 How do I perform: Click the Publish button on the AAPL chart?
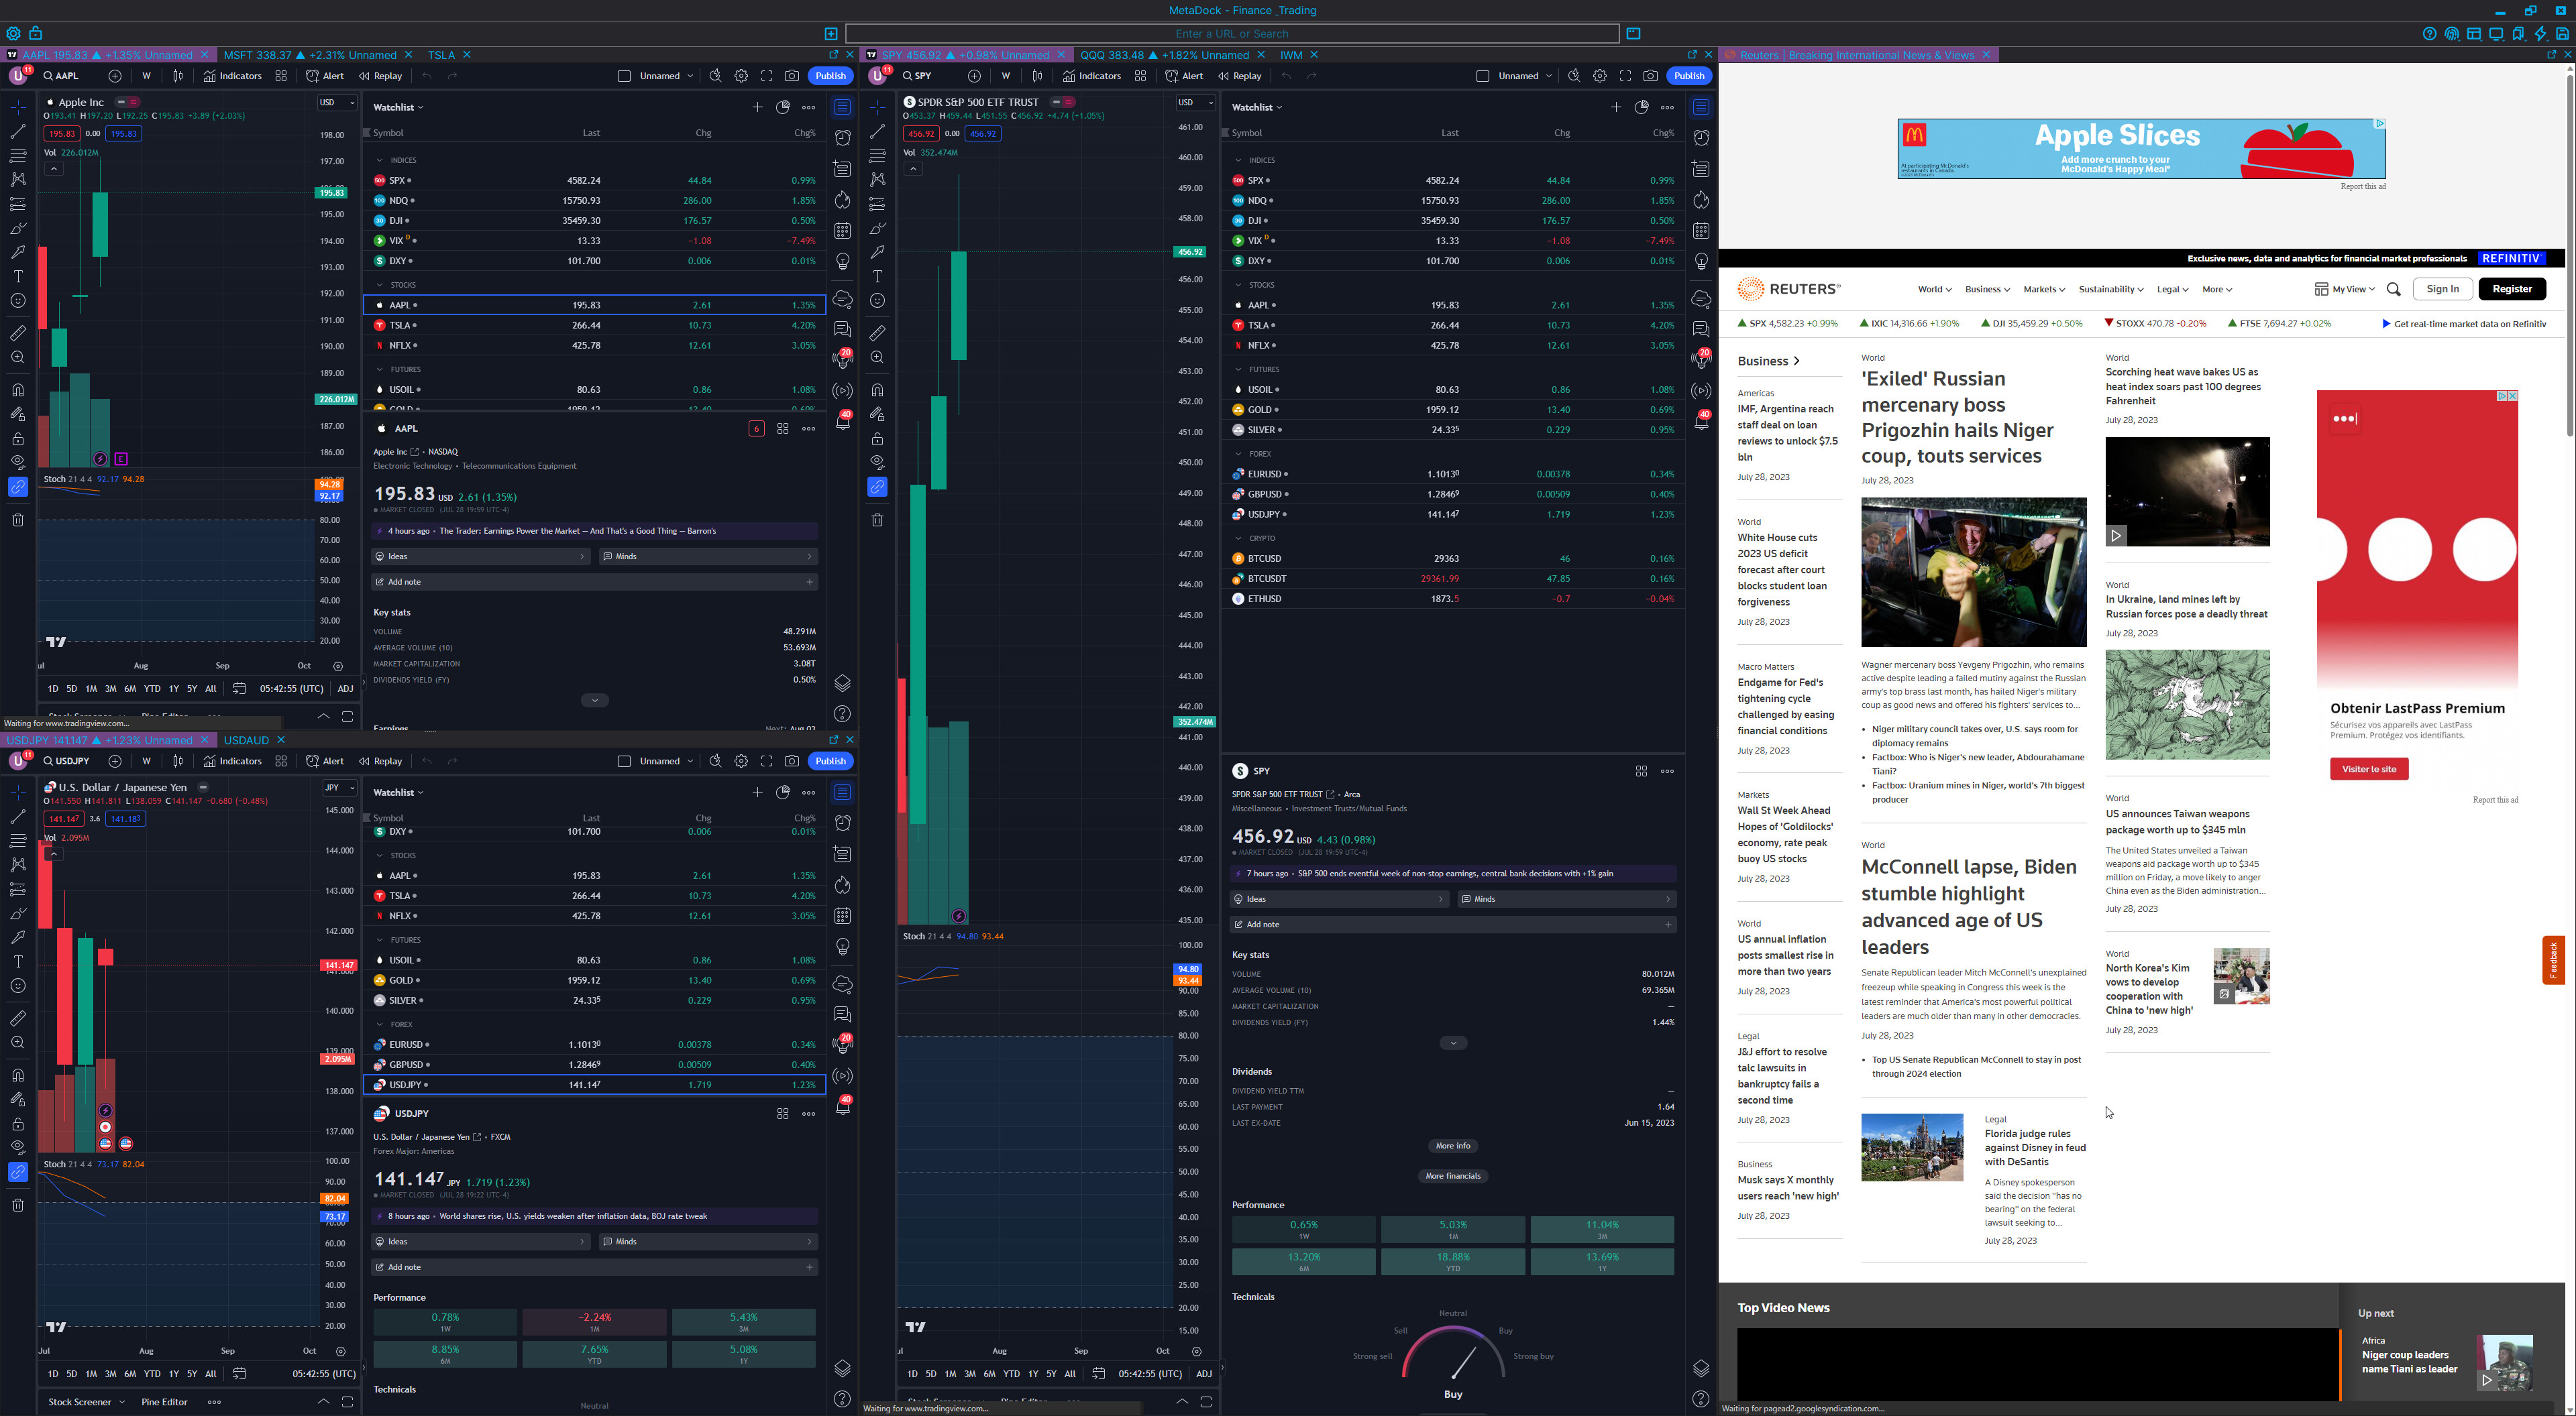(x=830, y=75)
